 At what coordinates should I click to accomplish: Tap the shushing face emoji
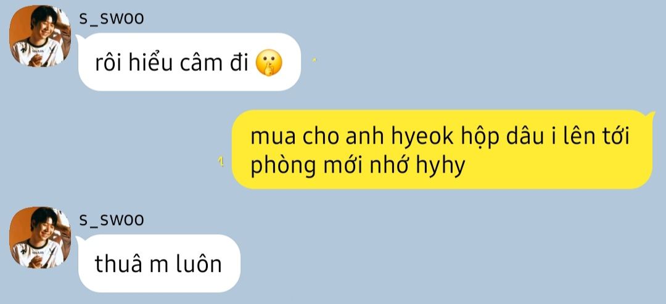pos(268,63)
